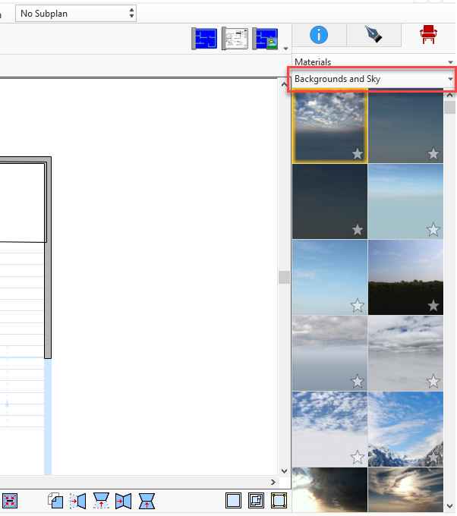Click the plain square frame icon

234,501
